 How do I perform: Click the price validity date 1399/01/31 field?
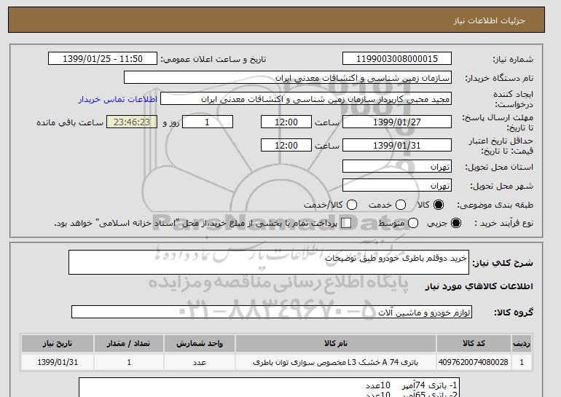tap(397, 145)
